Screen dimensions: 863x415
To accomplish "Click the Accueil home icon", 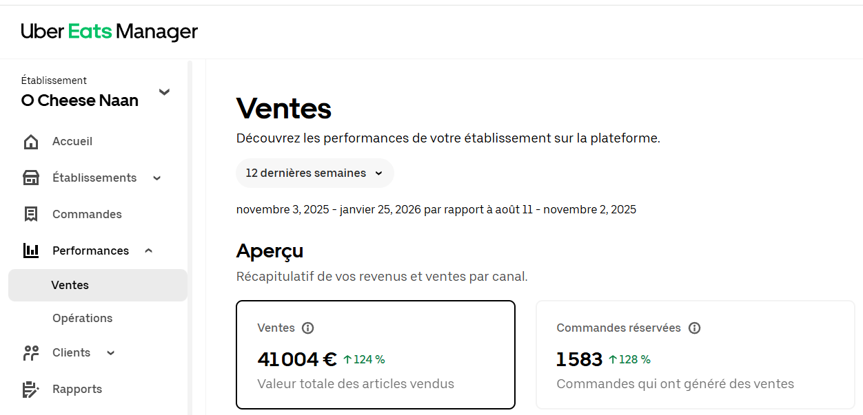I will [31, 142].
